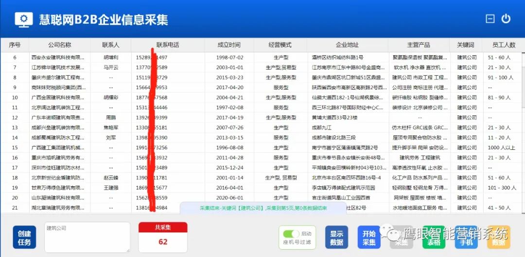Screen dimensions: 525x257
Task: Click contact name 胡增利
Action: [111, 58]
